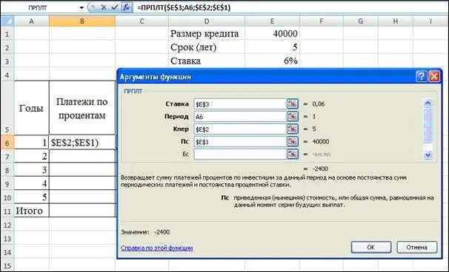Open Справка по этой функции link

156,248
